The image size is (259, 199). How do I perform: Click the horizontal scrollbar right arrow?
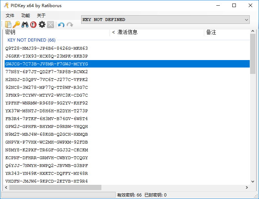[247, 187]
